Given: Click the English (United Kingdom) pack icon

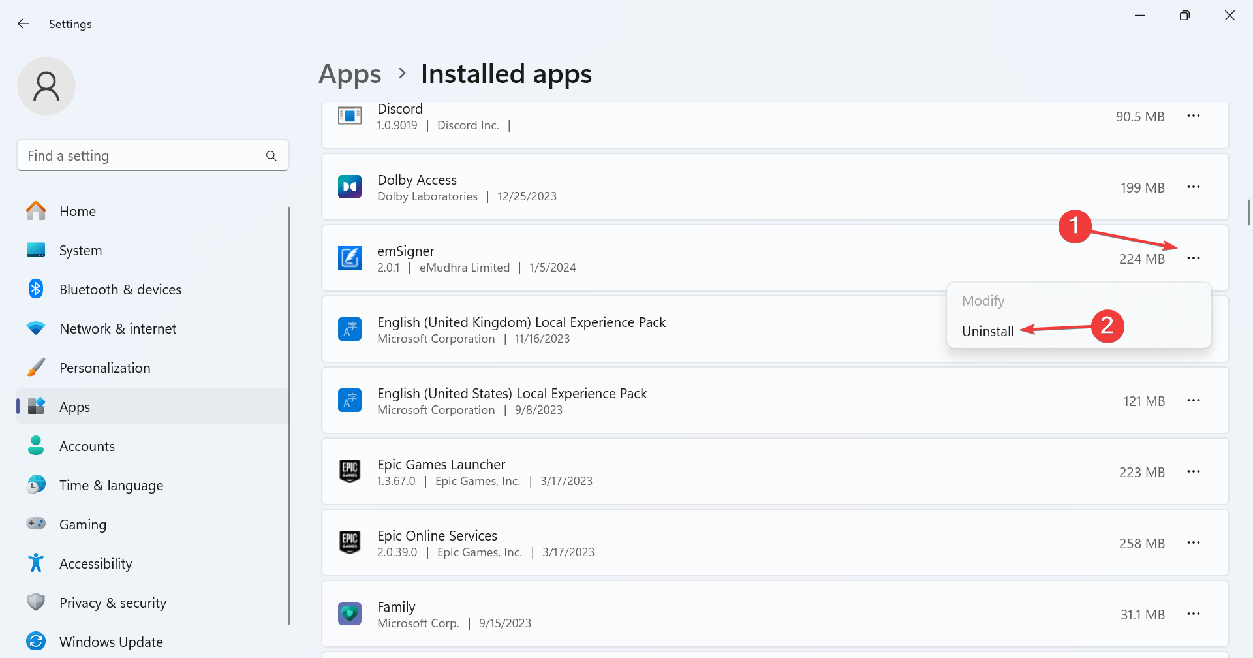Looking at the screenshot, I should (x=350, y=329).
